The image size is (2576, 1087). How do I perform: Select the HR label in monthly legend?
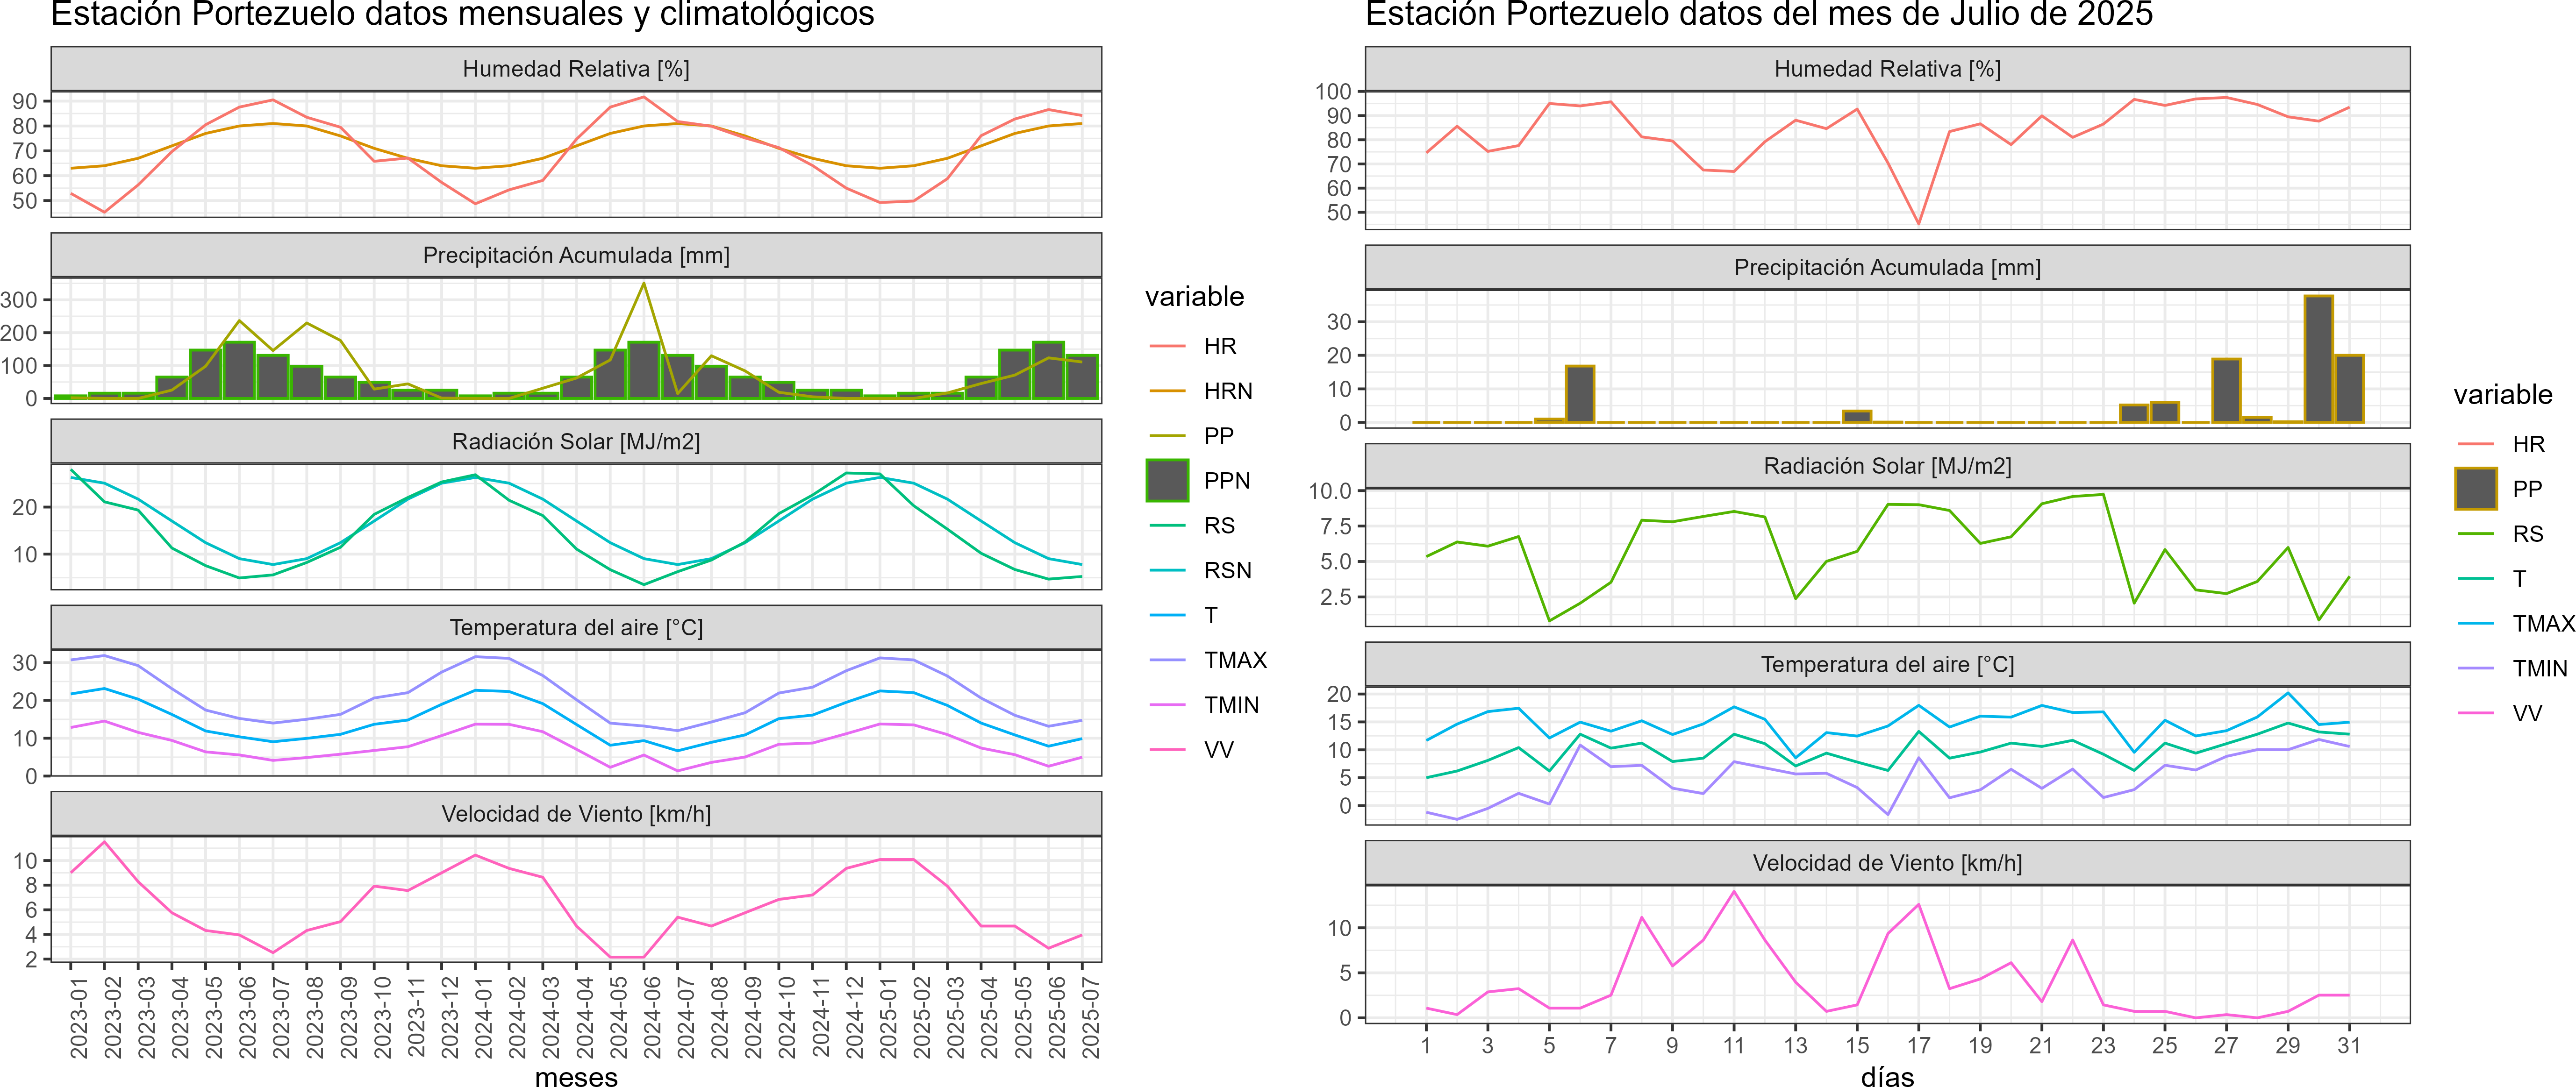pos(1220,347)
